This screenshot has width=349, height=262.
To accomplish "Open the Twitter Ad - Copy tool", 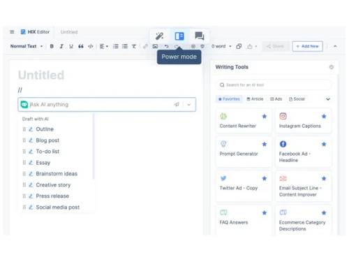I will 244,186.
